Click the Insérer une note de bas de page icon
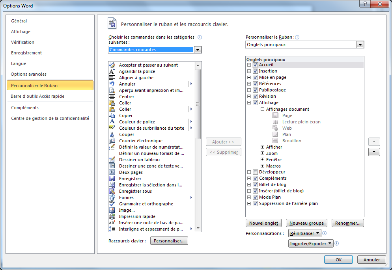 coord(112,223)
